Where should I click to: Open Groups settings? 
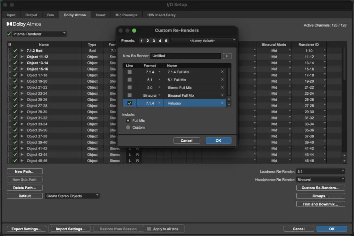(x=320, y=196)
